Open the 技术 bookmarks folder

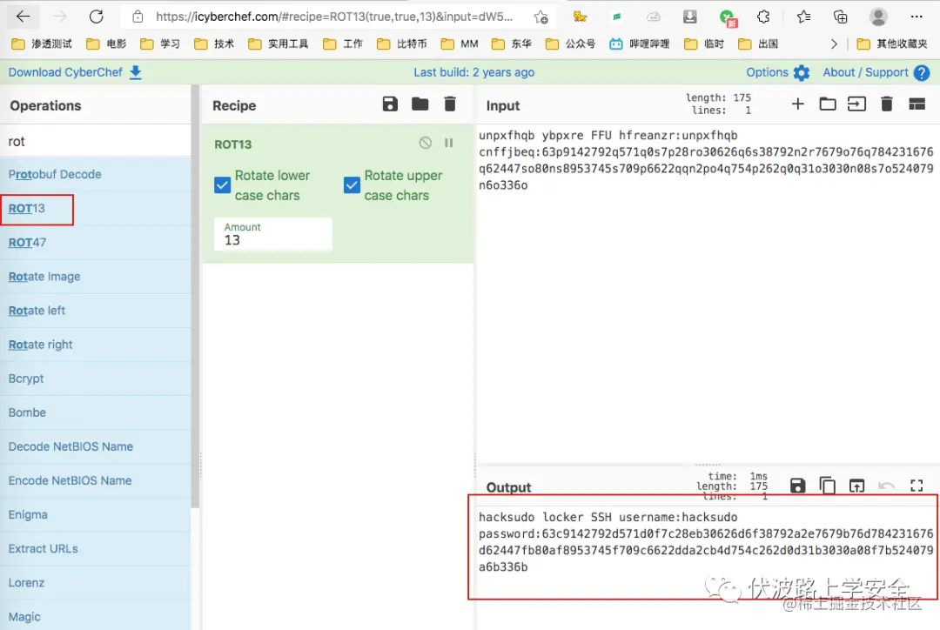(x=215, y=44)
